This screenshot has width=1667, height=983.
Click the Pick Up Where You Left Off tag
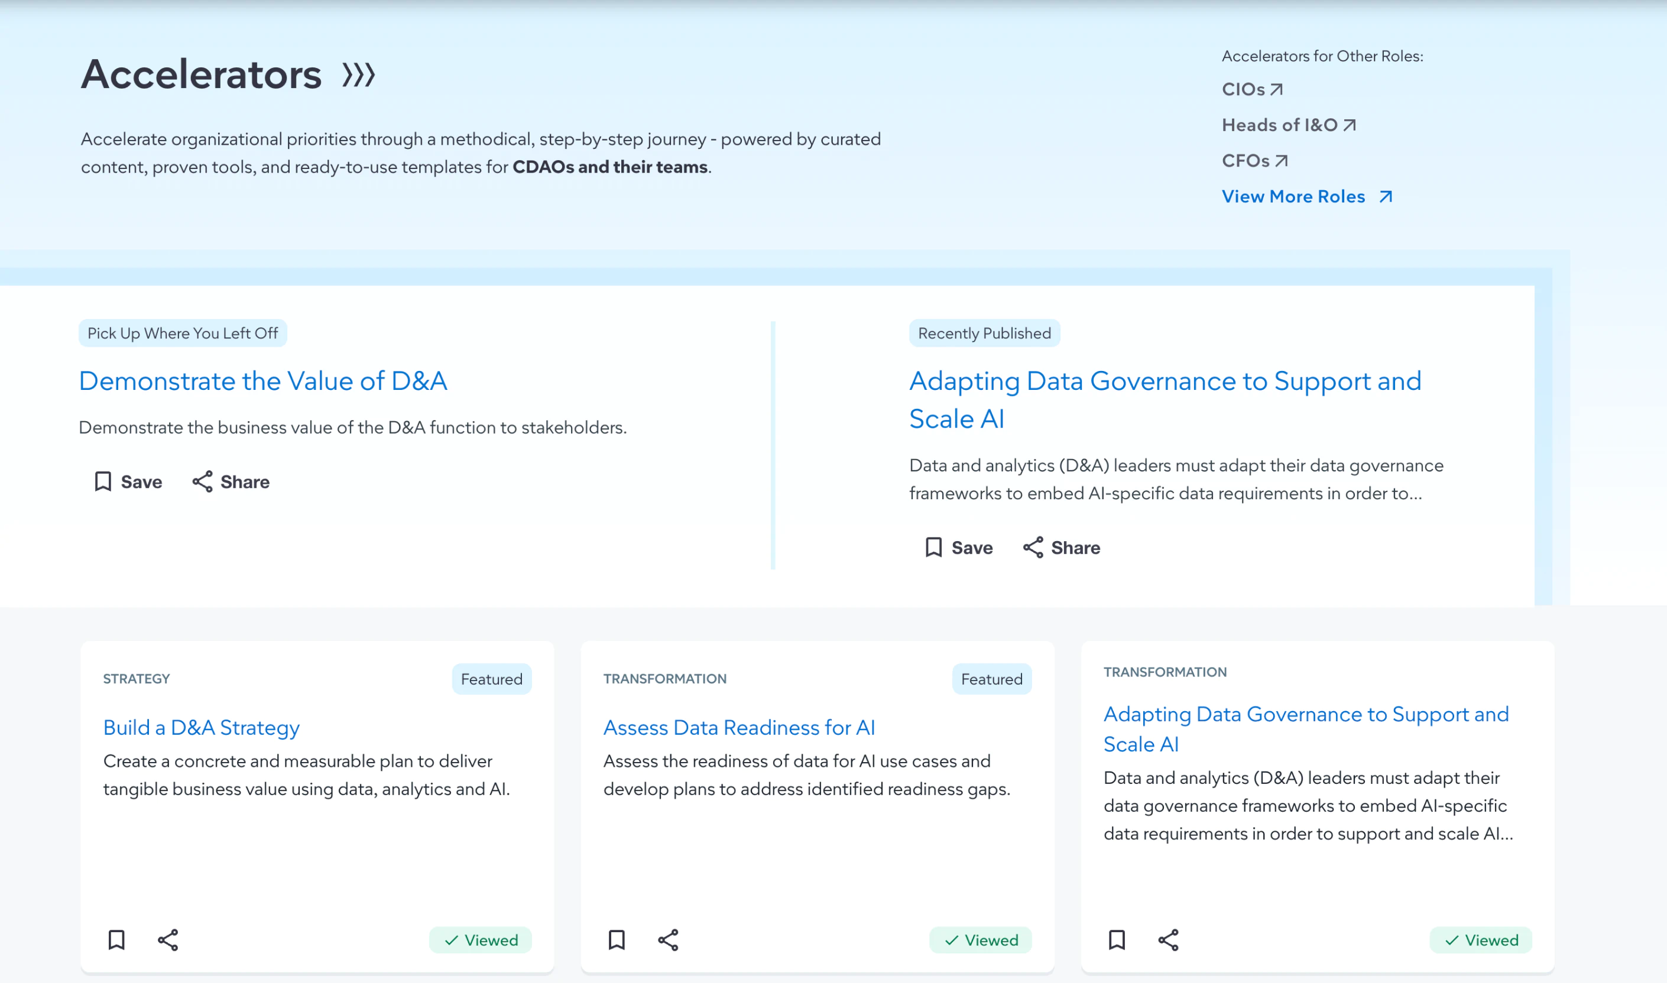tap(183, 333)
